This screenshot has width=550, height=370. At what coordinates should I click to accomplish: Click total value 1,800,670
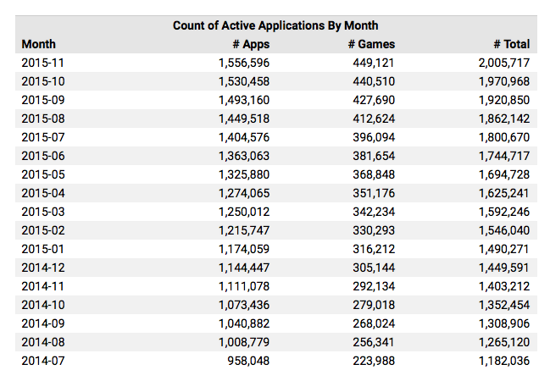[504, 137]
